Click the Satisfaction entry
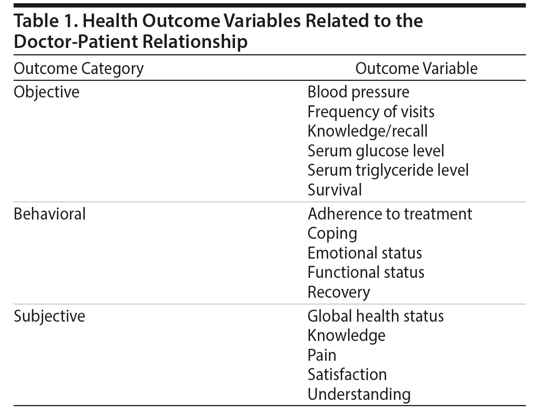 click(347, 374)
